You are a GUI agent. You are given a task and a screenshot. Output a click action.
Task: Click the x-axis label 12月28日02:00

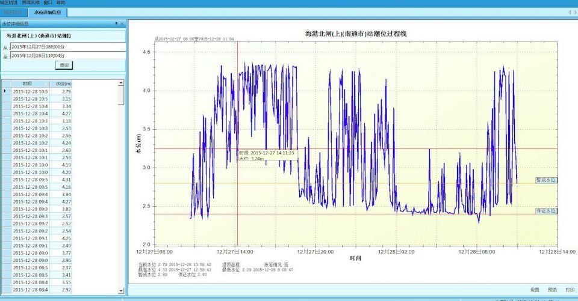coord(396,252)
